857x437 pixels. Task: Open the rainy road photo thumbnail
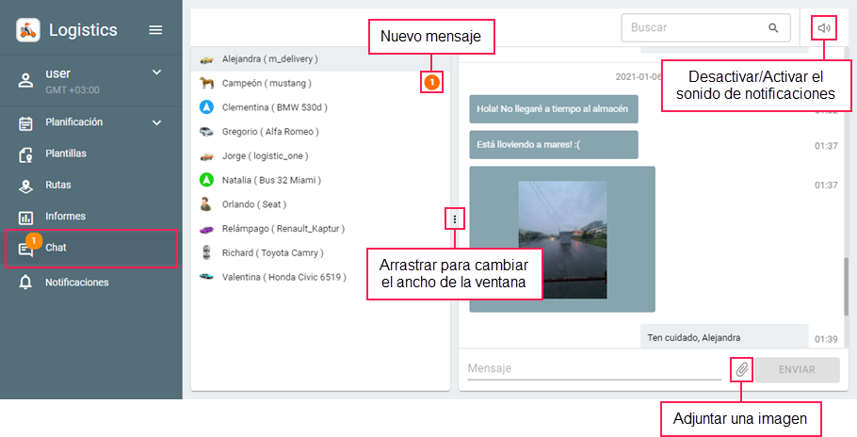point(562,240)
